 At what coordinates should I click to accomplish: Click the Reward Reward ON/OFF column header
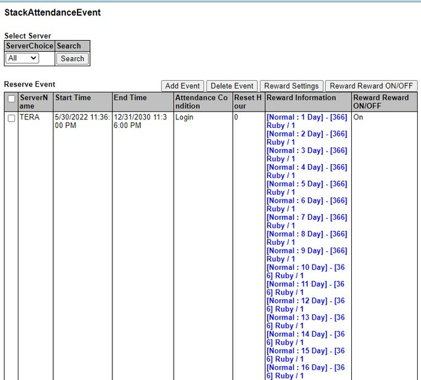(384, 102)
